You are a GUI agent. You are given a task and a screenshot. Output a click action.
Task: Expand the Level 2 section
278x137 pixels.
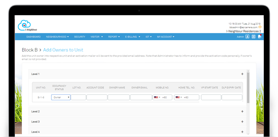138,112
